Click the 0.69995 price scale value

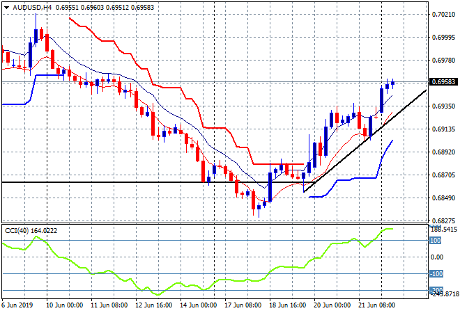[443, 37]
